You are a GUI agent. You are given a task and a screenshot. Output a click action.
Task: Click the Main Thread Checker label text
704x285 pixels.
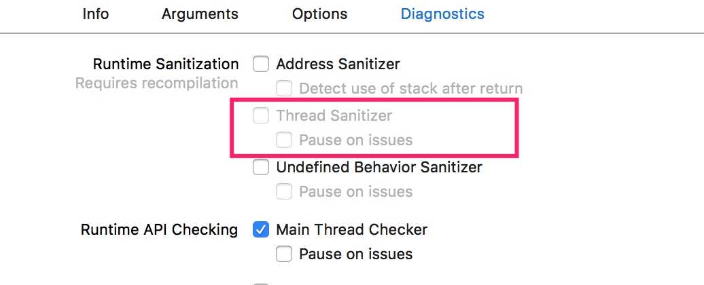[x=351, y=229]
